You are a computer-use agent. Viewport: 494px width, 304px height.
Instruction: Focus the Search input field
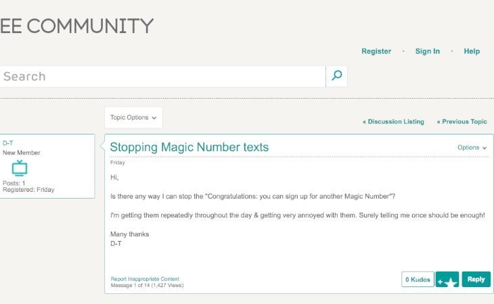click(162, 76)
